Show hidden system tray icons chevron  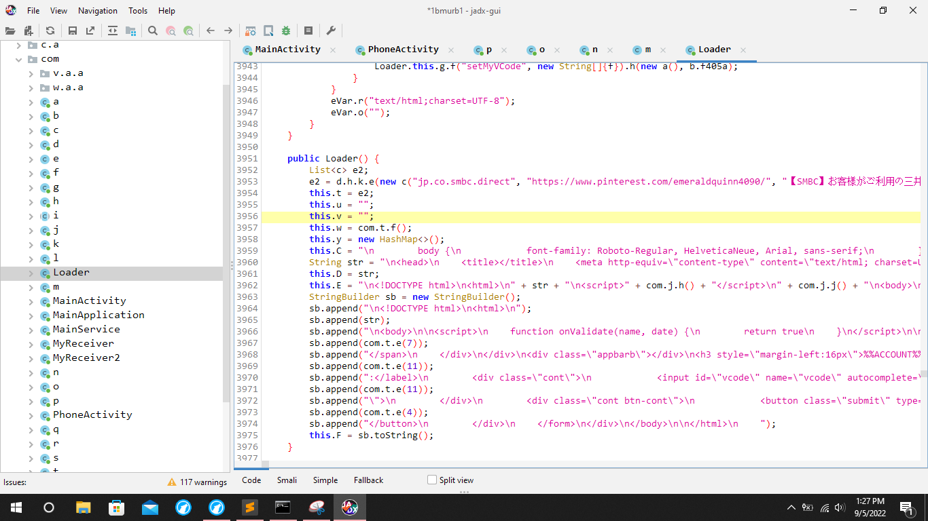(791, 507)
